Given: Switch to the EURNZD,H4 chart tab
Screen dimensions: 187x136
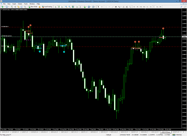Looking at the screenshot, I should [35, 132].
